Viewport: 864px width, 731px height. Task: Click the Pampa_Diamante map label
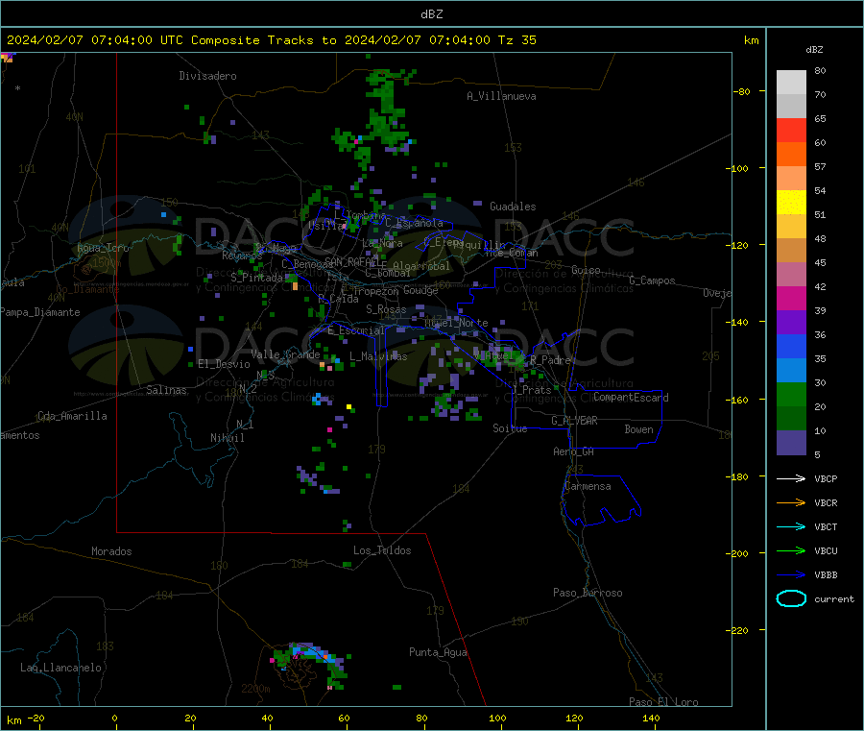39,312
